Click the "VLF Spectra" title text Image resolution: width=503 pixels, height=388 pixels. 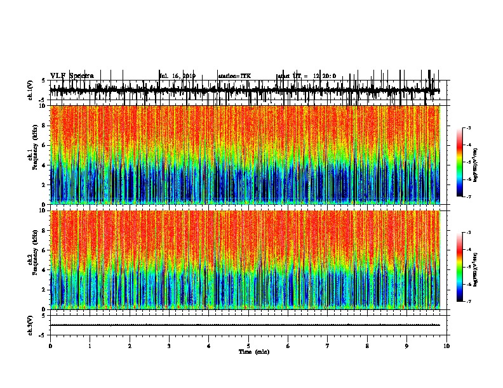coord(72,76)
